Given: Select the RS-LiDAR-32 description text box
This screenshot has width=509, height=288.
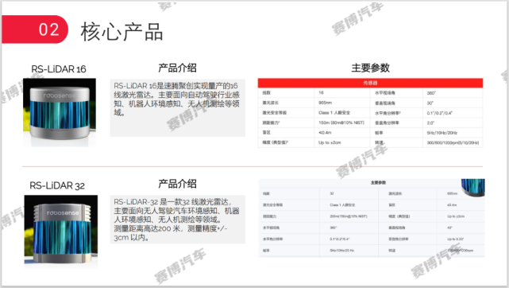Looking at the screenshot, I should point(178,220).
